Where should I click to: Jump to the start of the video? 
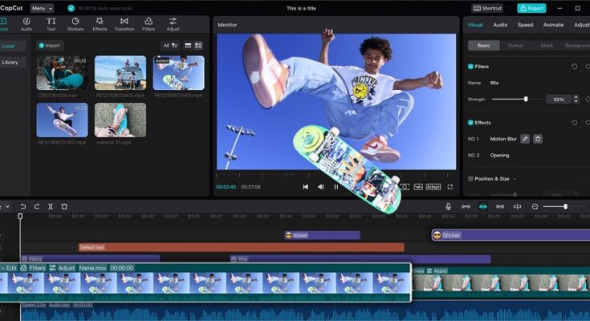tap(306, 187)
